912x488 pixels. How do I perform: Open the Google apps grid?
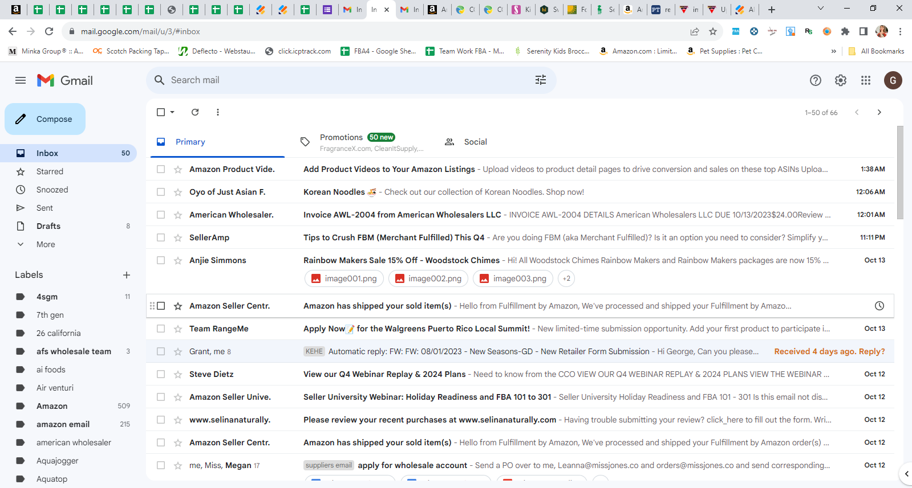[866, 80]
